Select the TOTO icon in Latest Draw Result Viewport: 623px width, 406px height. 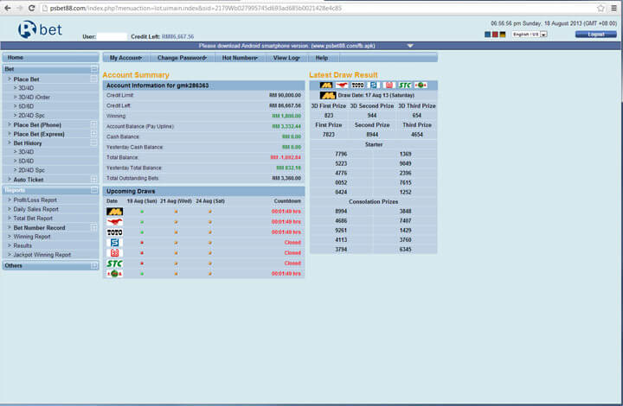(x=357, y=86)
